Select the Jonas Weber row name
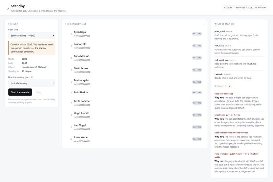The width and height of the screenshot is (273, 182). [81, 137]
